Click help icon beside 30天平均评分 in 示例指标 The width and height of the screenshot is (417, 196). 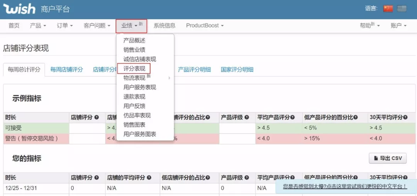[x=405, y=117]
